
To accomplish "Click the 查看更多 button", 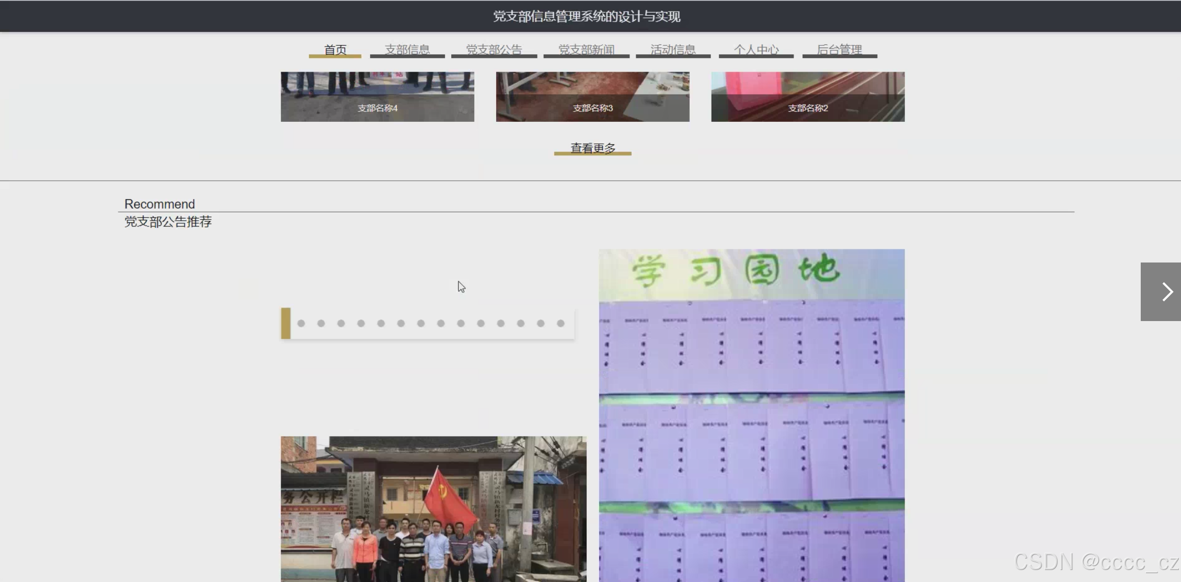I will click(x=593, y=148).
